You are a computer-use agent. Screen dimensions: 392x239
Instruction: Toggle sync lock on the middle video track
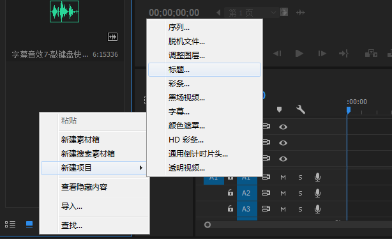tap(266, 143)
